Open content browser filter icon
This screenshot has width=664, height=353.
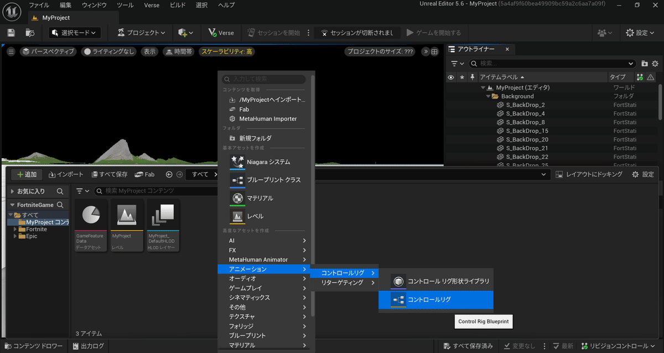tap(82, 191)
